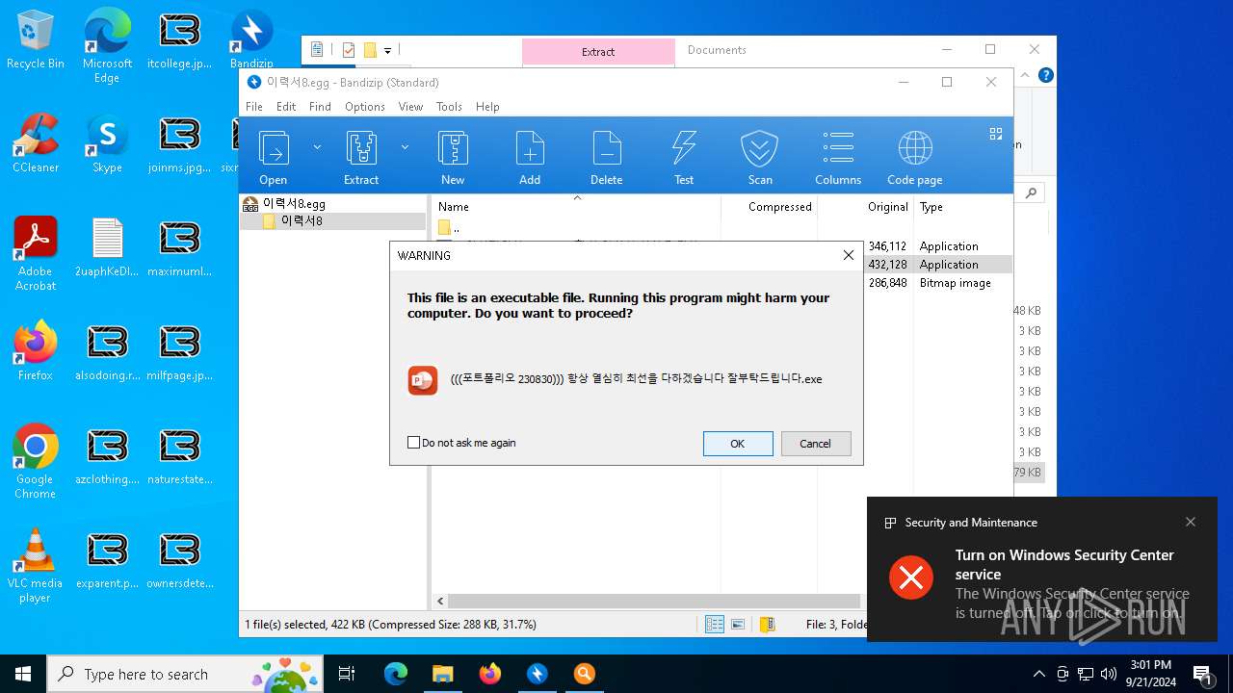Screen dimensions: 1233x693
Task: Sort by Name column header
Action: (576, 207)
